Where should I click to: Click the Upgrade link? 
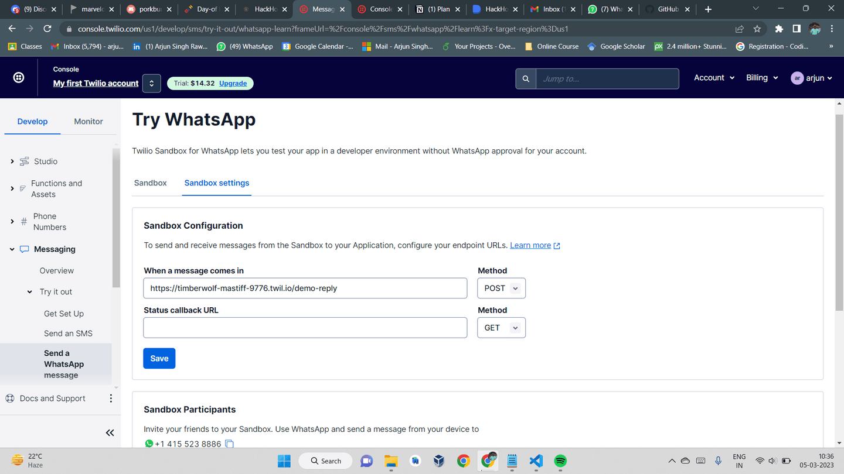pyautogui.click(x=233, y=84)
